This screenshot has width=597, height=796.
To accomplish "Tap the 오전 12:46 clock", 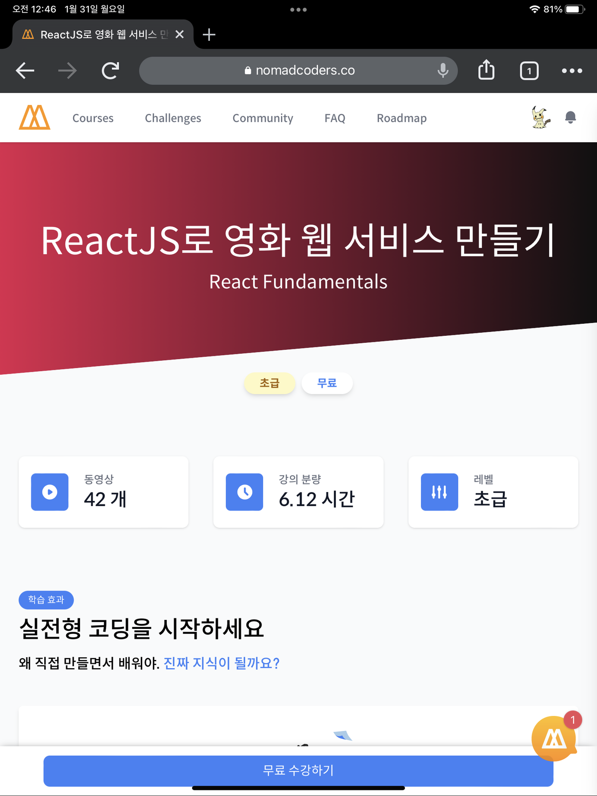I will [34, 9].
